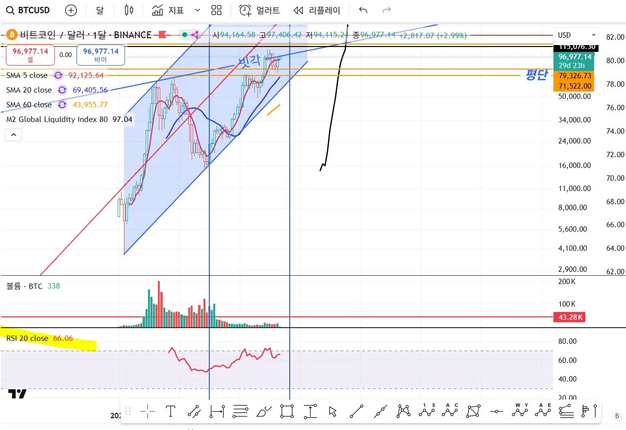
Task: Toggle SMA 60 close indicator icon
Action: click(62, 105)
